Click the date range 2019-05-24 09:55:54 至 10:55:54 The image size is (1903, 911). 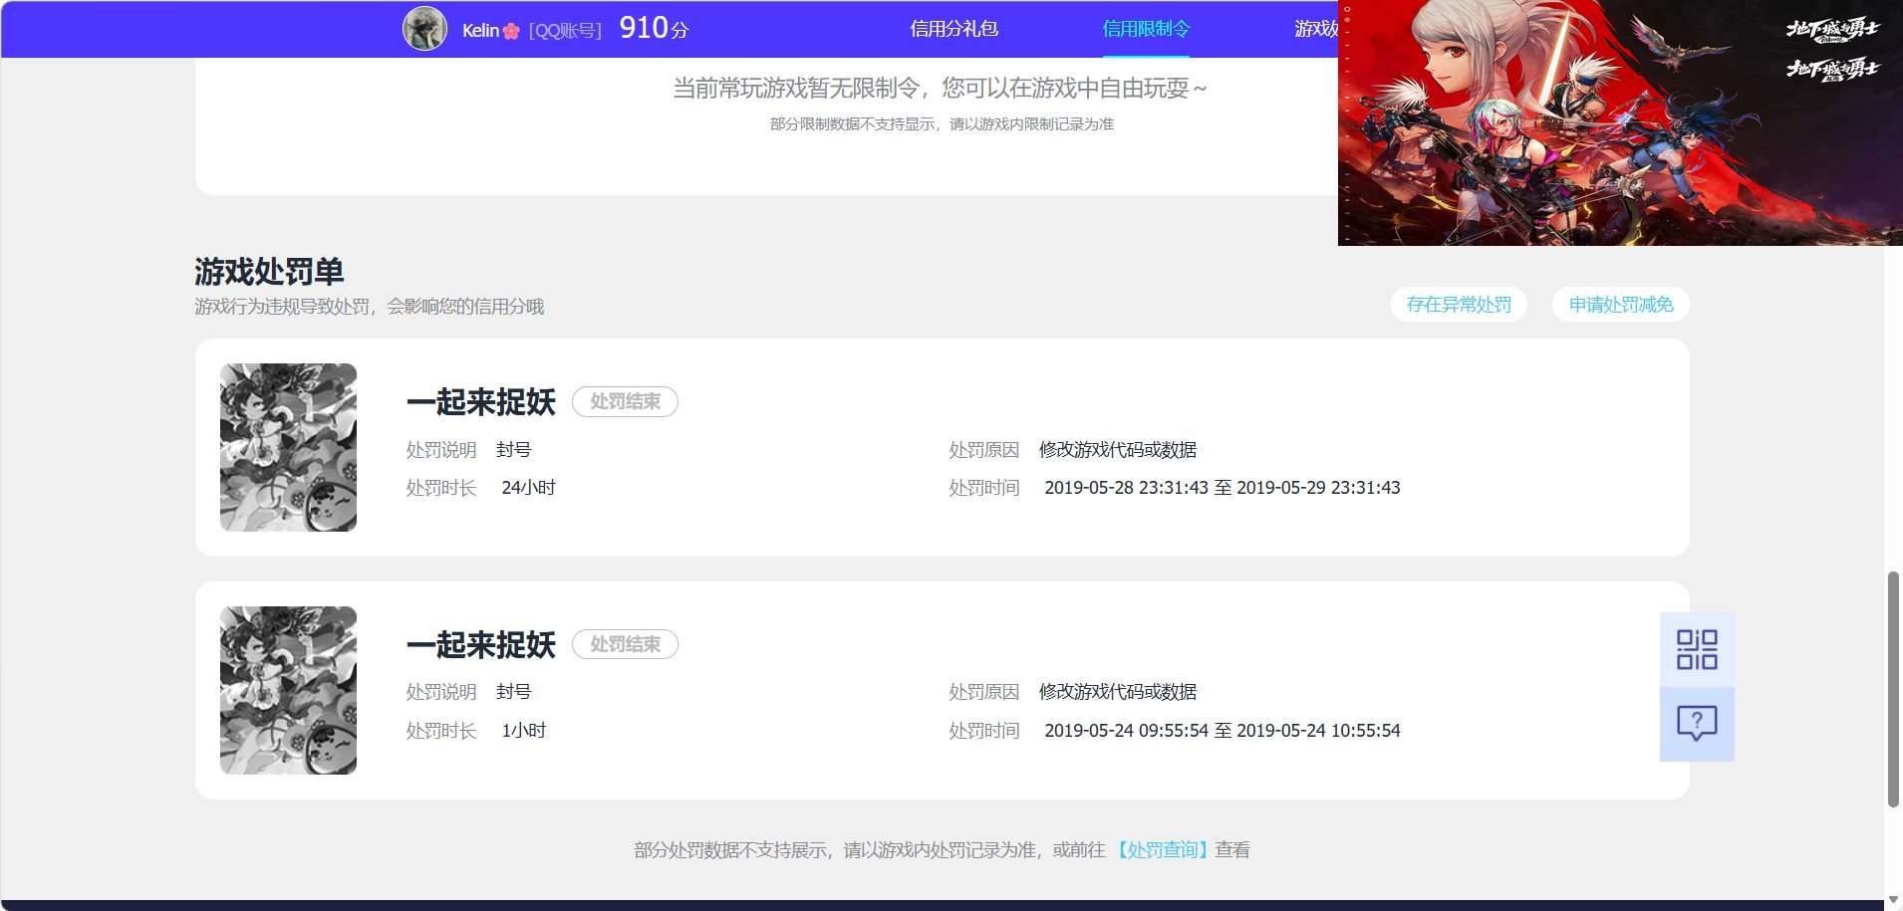click(x=1222, y=731)
